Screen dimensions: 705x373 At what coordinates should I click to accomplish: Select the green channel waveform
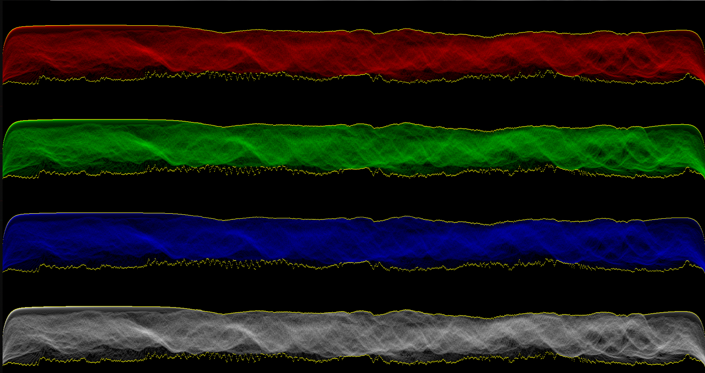pyautogui.click(x=352, y=148)
